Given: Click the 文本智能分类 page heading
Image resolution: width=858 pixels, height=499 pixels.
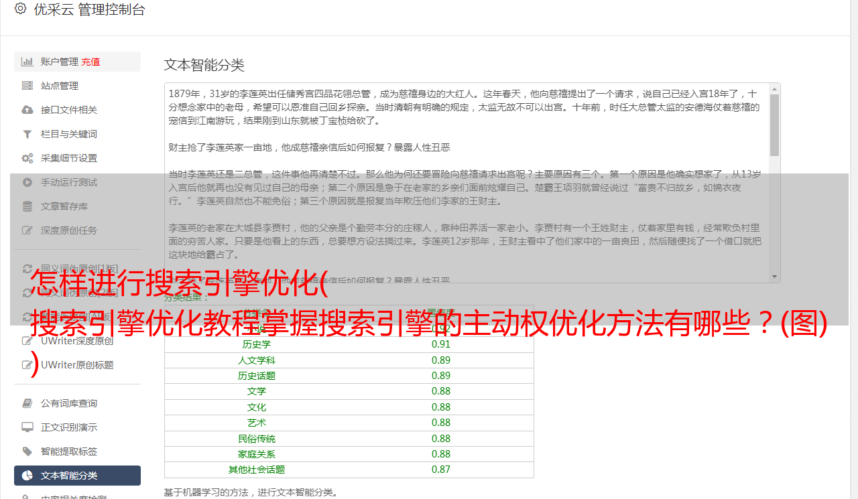Looking at the screenshot, I should tap(204, 65).
